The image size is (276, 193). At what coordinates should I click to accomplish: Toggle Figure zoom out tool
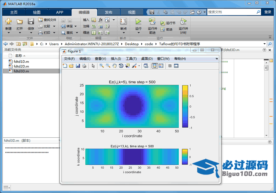pos(108,66)
